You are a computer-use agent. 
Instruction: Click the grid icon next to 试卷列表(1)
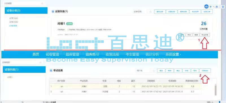pos(53,11)
